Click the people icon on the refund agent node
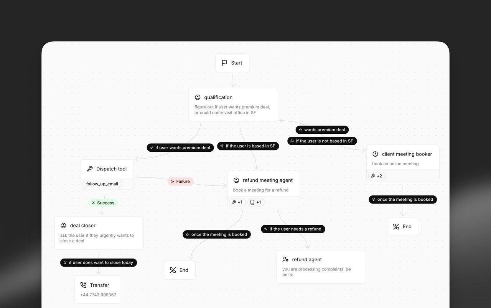Screen dimensions: 491x308 click(x=285, y=259)
